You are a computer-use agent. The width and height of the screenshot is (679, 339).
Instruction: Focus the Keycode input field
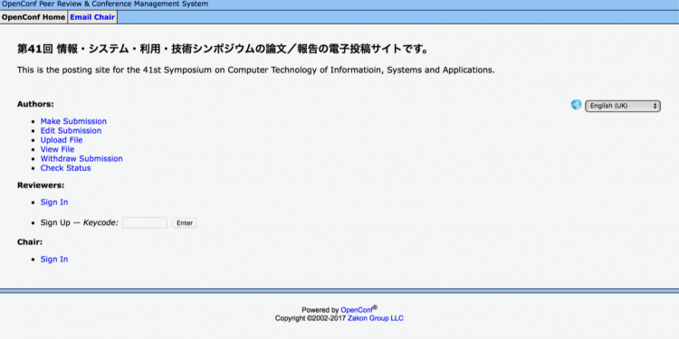(145, 222)
